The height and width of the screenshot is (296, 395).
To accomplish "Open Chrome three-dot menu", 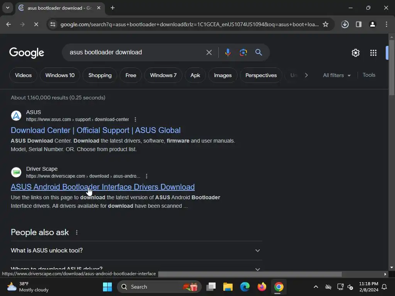I will click(x=387, y=24).
